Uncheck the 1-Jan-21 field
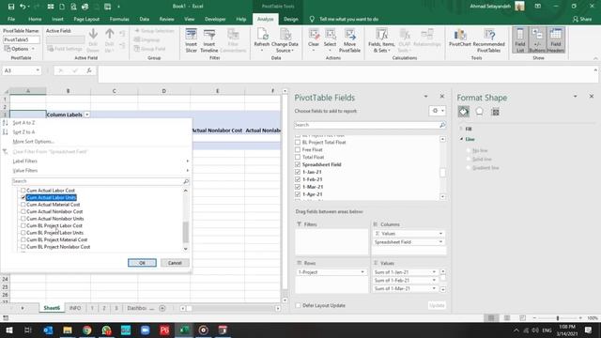The height and width of the screenshot is (338, 601). tap(298, 172)
